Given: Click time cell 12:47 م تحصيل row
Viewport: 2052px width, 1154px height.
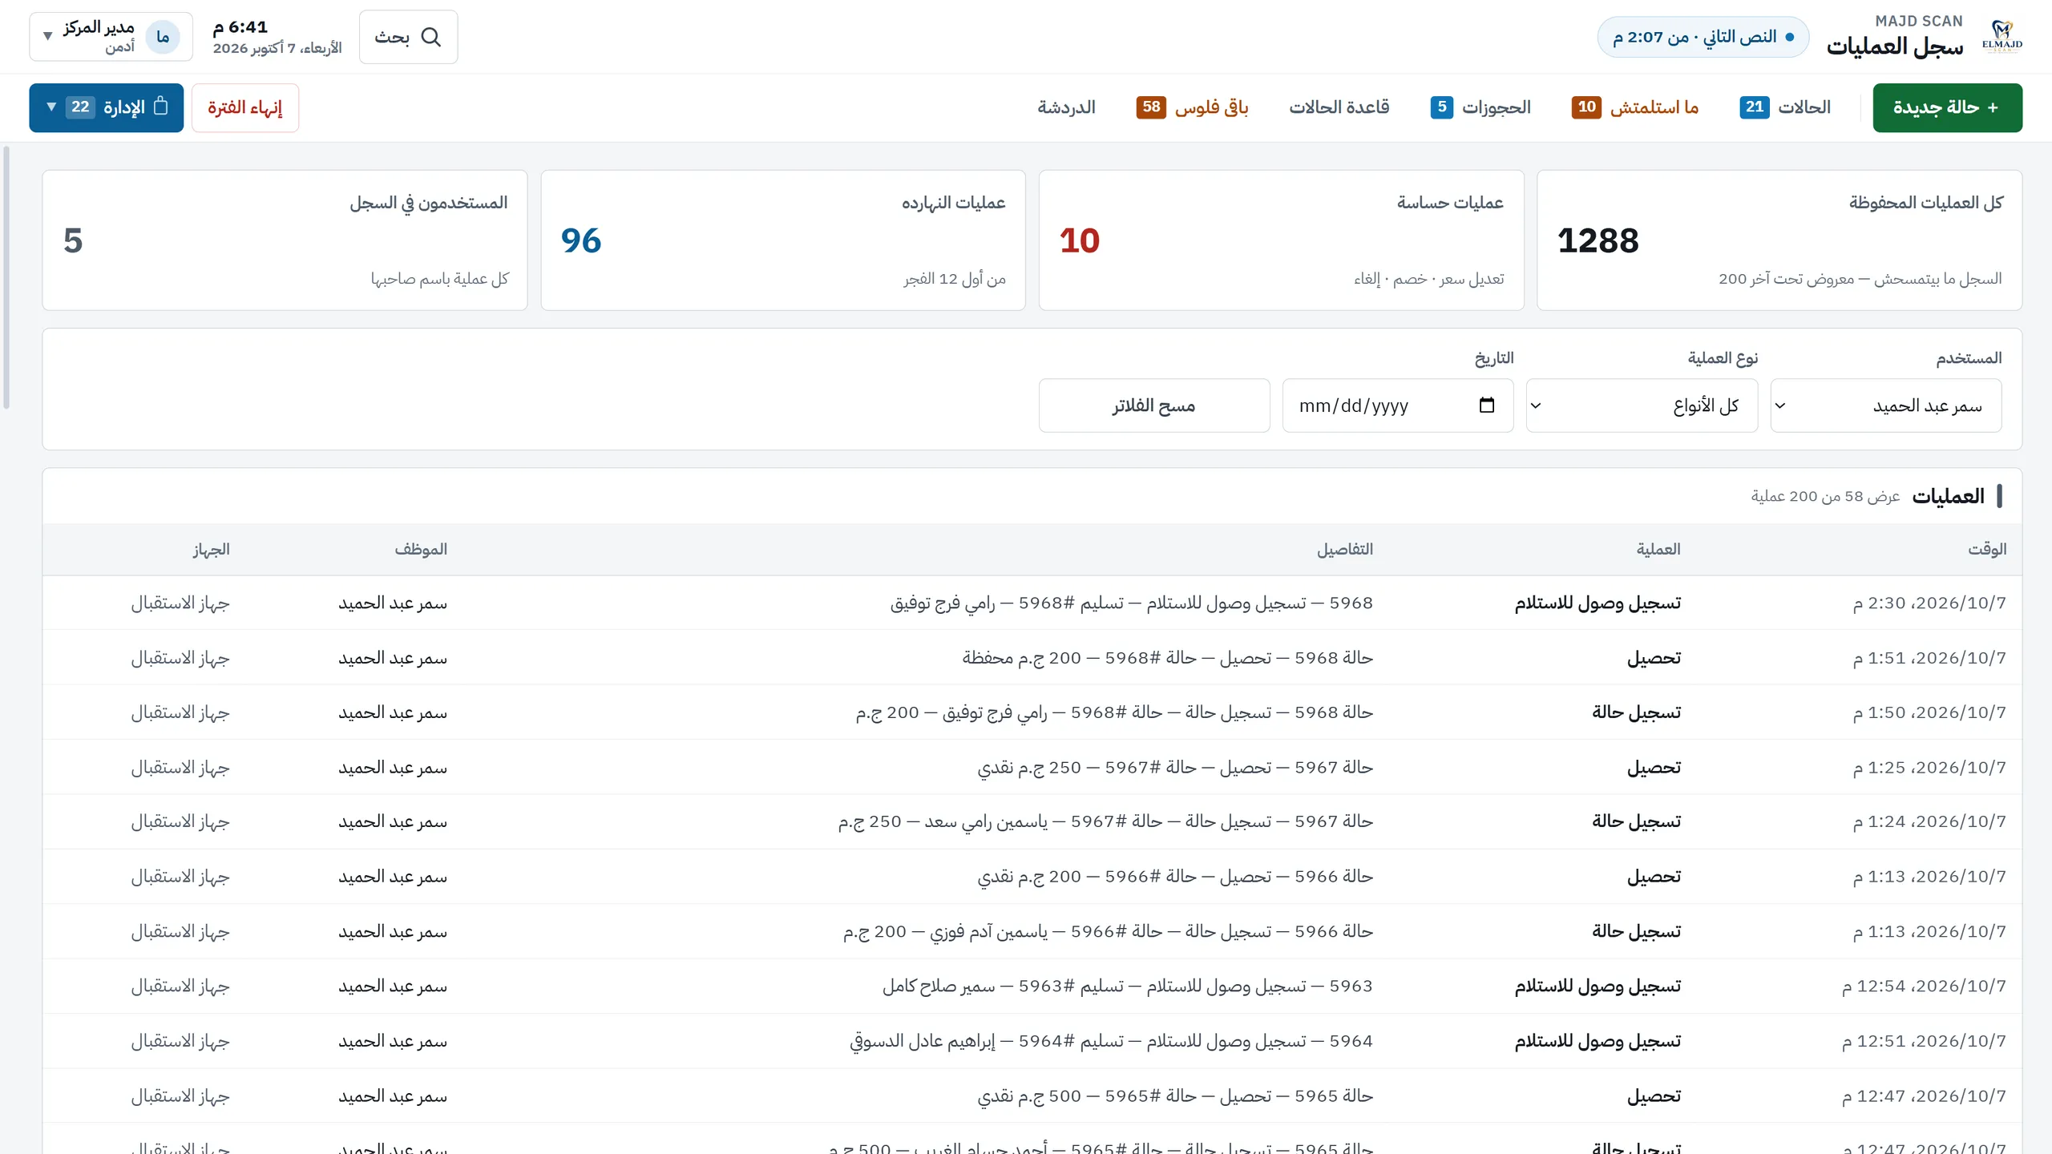Looking at the screenshot, I should [x=1924, y=1096].
